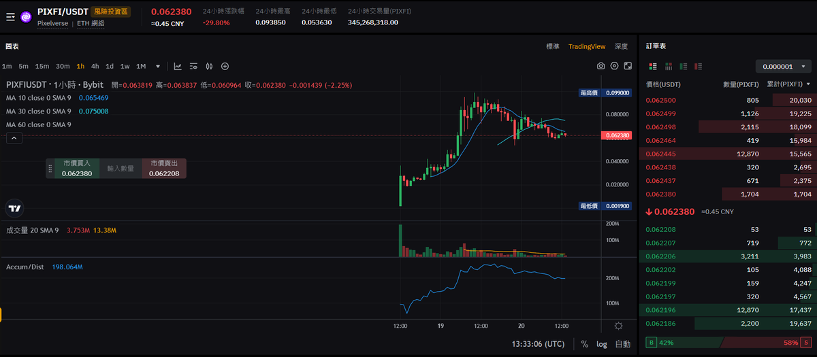Select the vertical depth order book view
Screen dimensions: 817x357
click(669, 66)
